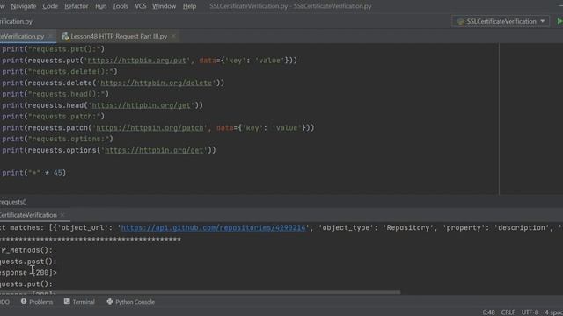
Task: Switch to Lesson48 HTTP Request Part III.py tab
Action: (119, 37)
